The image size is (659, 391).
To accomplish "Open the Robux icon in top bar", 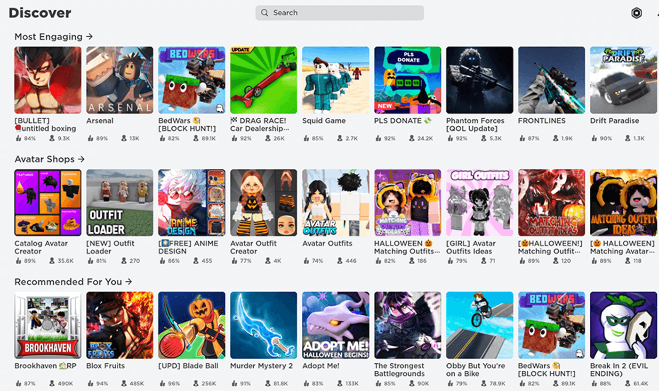I will point(636,13).
